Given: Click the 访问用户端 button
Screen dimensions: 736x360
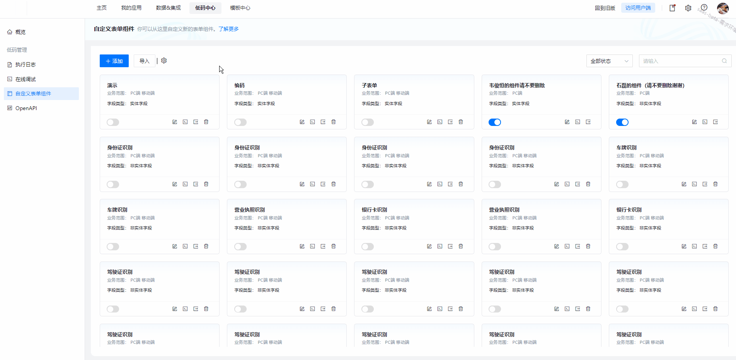Looking at the screenshot, I should tap(638, 8).
